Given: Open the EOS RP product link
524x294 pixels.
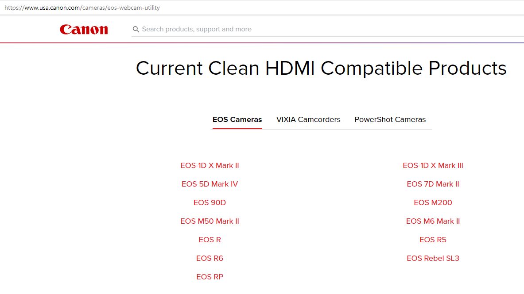Looking at the screenshot, I should point(210,277).
